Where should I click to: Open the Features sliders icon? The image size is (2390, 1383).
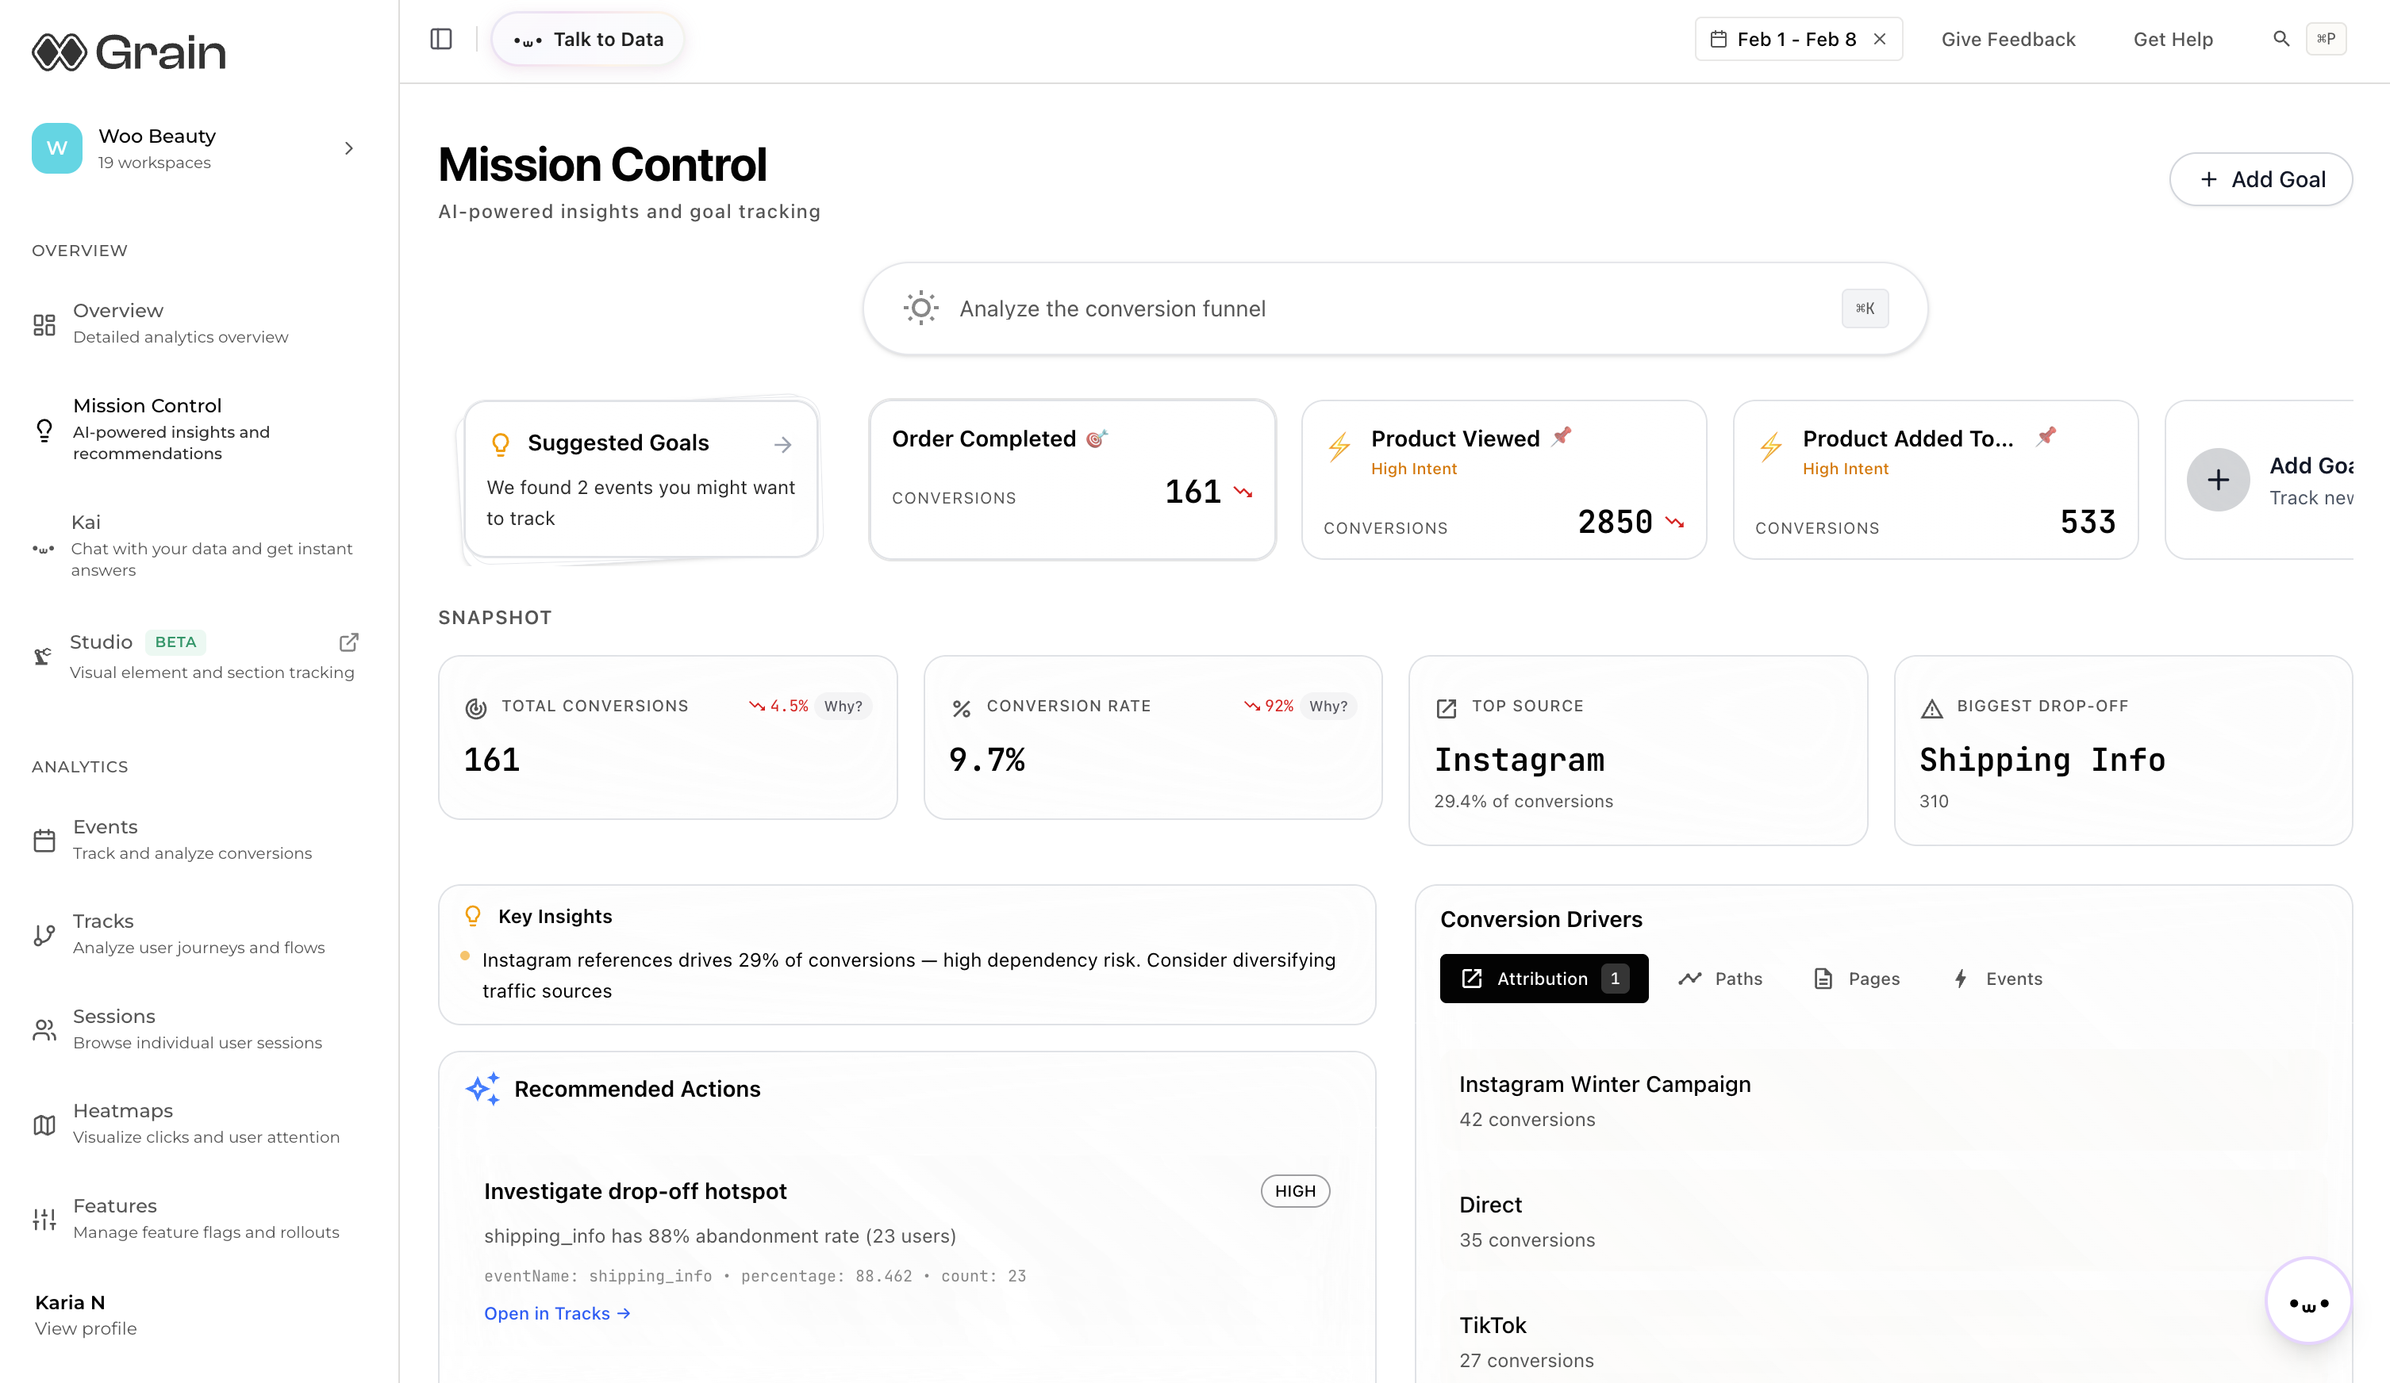(x=44, y=1219)
